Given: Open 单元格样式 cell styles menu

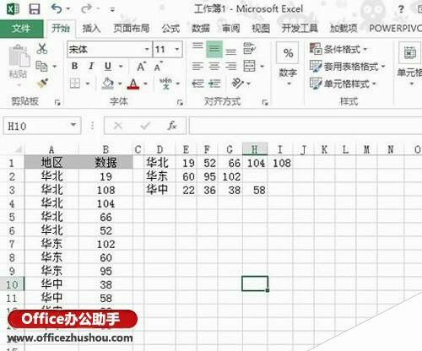Looking at the screenshot, I should pyautogui.click(x=343, y=84).
